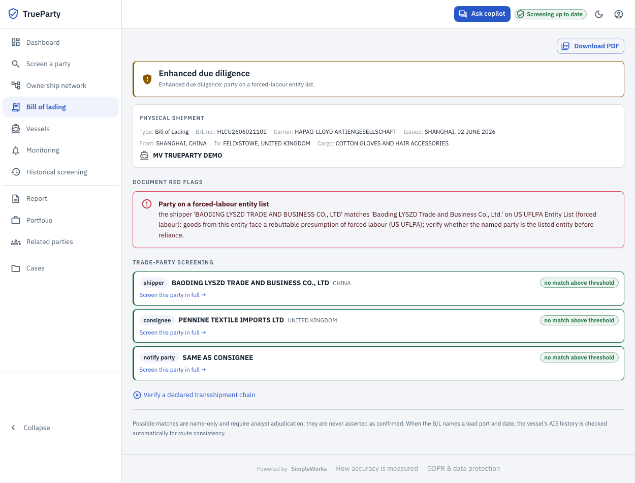Screen dimensions: 635x483
Task: Click the Enhanced due diligence warning shield icon
Action: 147,79
